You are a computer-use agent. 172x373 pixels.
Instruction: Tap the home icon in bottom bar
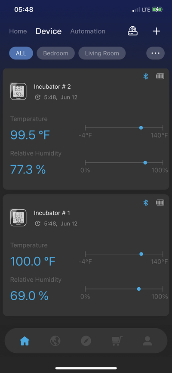click(25, 341)
